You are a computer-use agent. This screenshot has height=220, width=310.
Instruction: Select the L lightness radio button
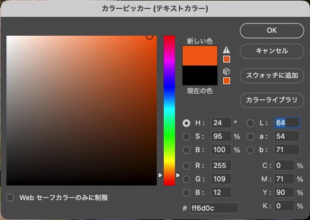coord(251,123)
